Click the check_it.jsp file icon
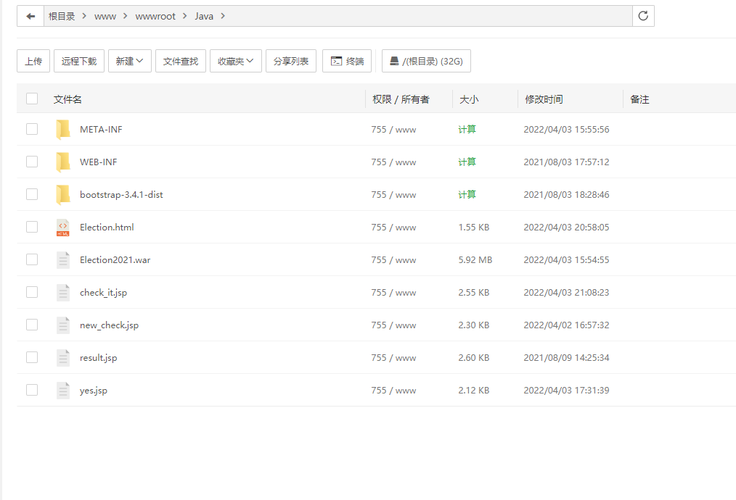Image resolution: width=736 pixels, height=500 pixels. click(x=63, y=293)
